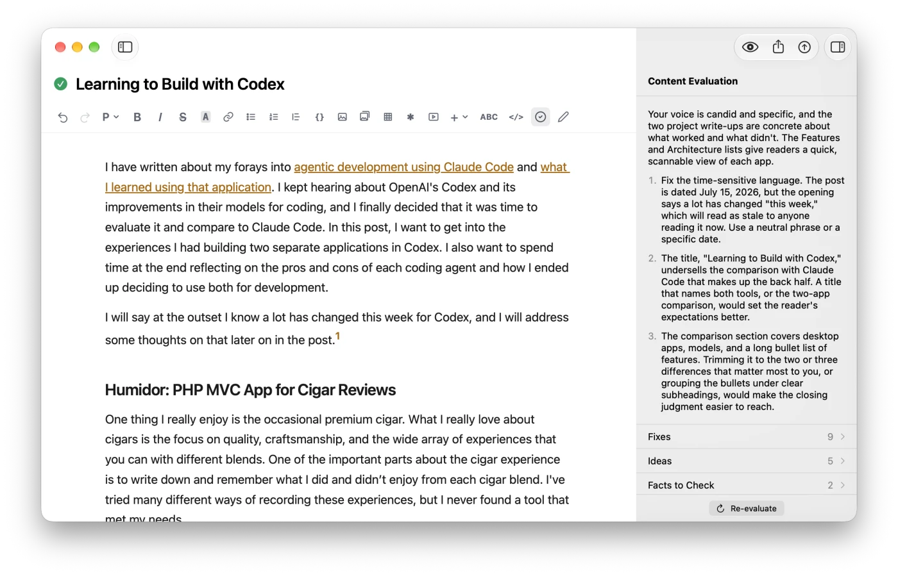Screen dimensions: 898x576
Task: Toggle italic formatting
Action: pos(160,117)
